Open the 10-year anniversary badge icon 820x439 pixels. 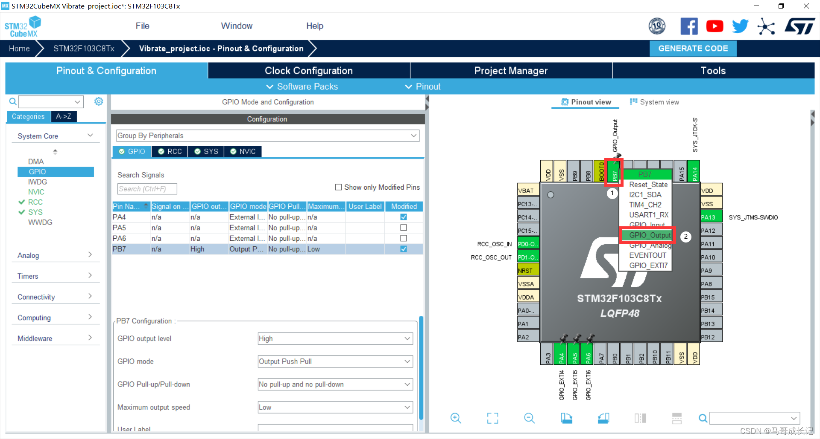[x=657, y=26]
